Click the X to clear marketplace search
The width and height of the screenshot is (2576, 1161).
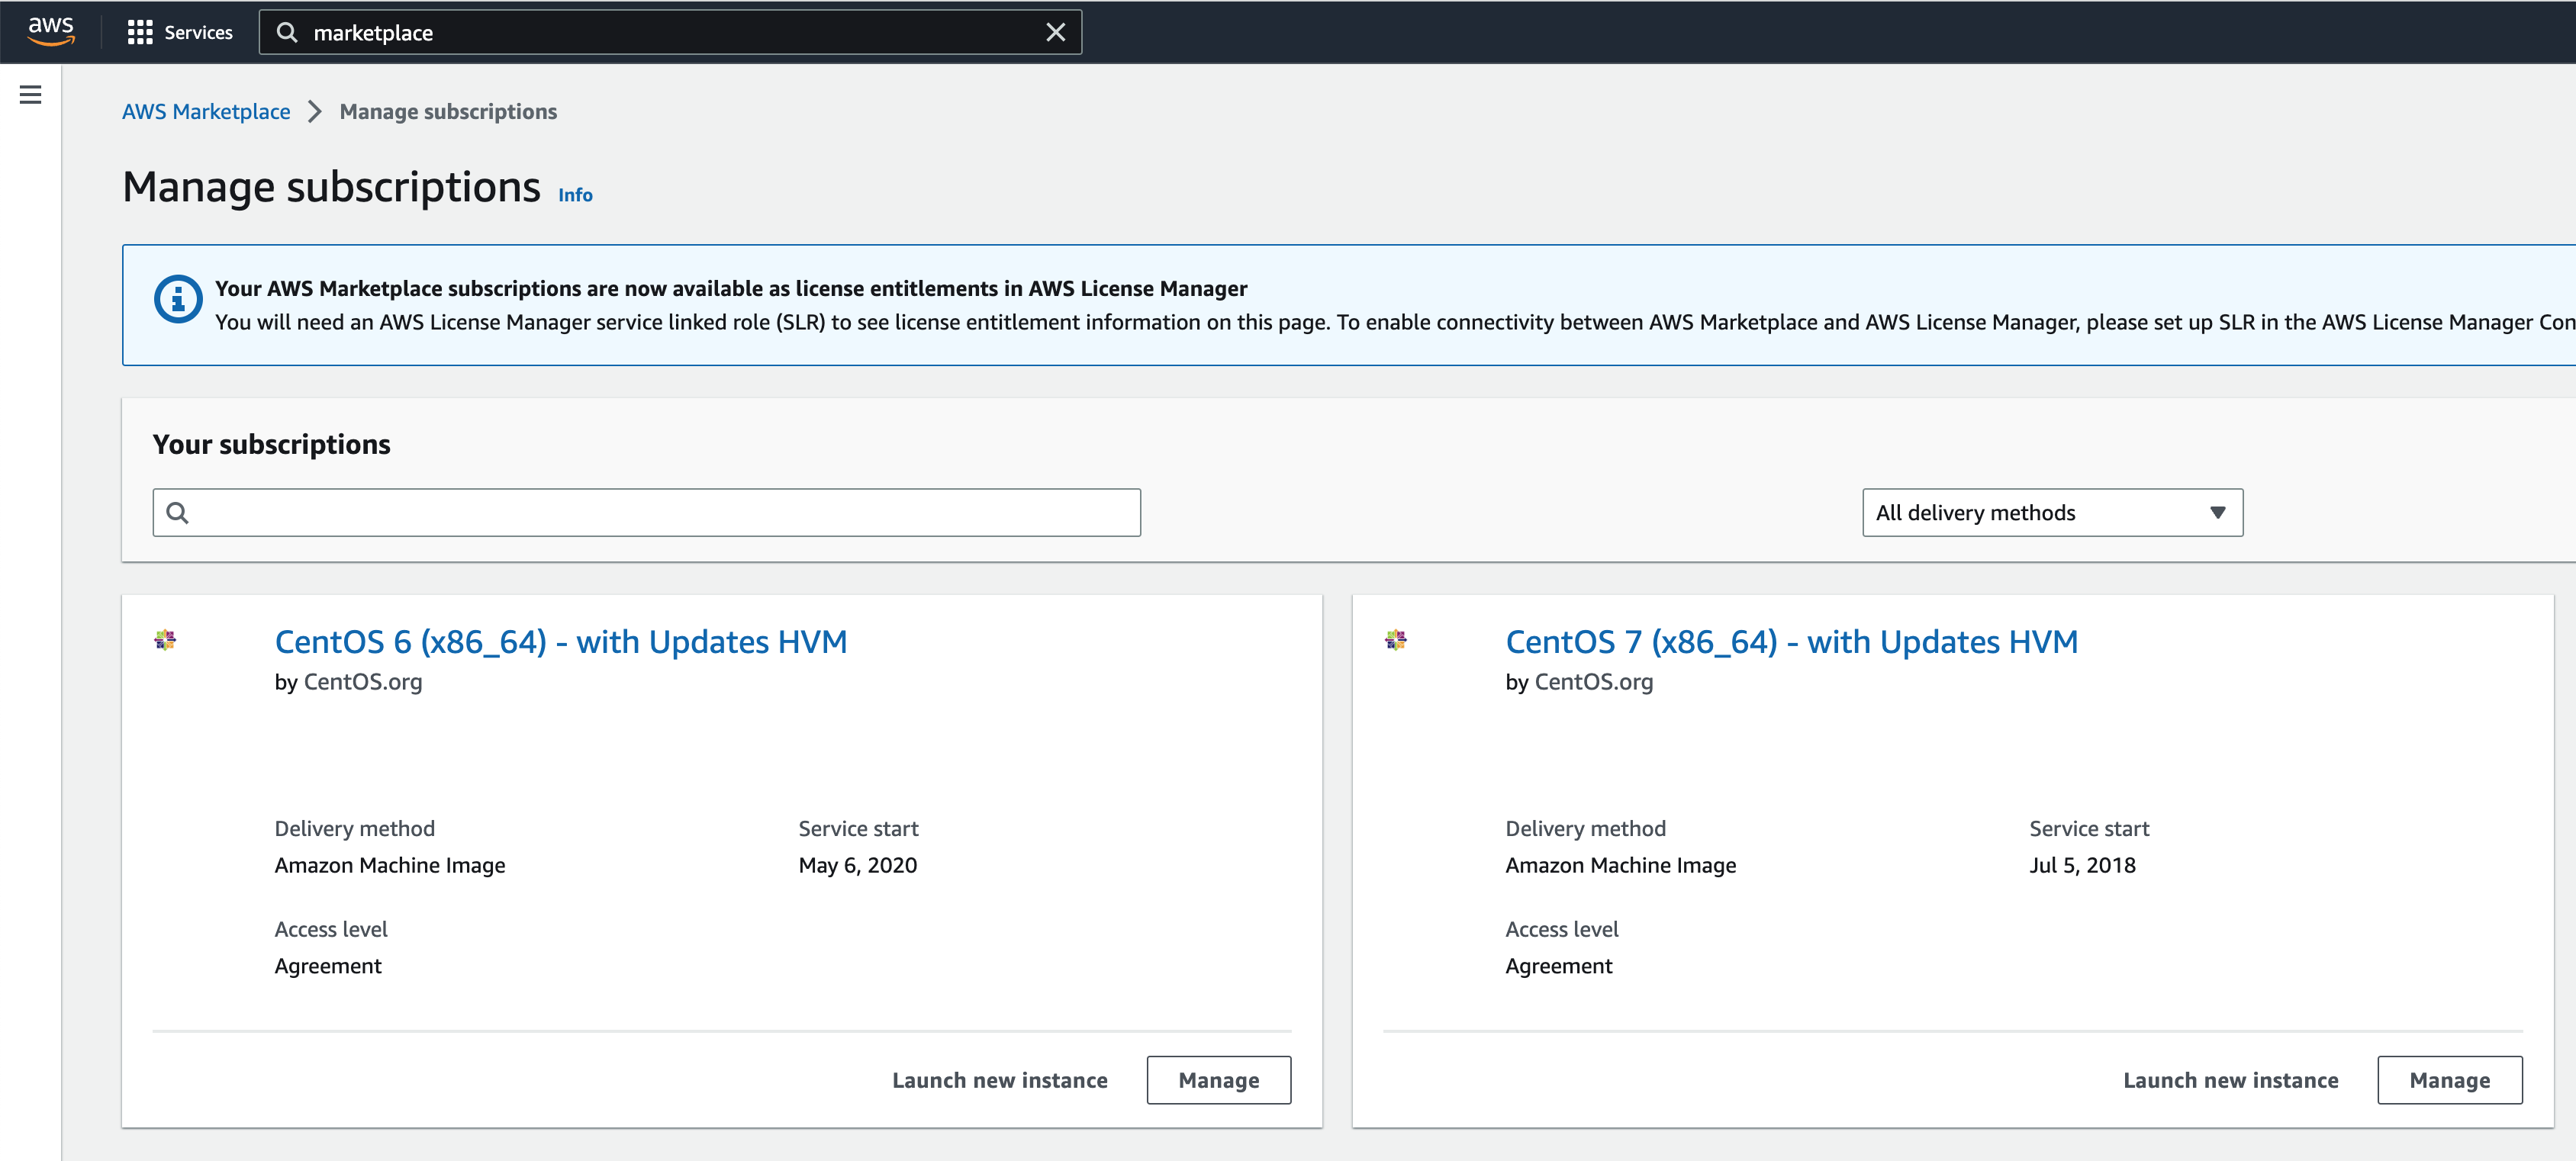[x=1058, y=31]
